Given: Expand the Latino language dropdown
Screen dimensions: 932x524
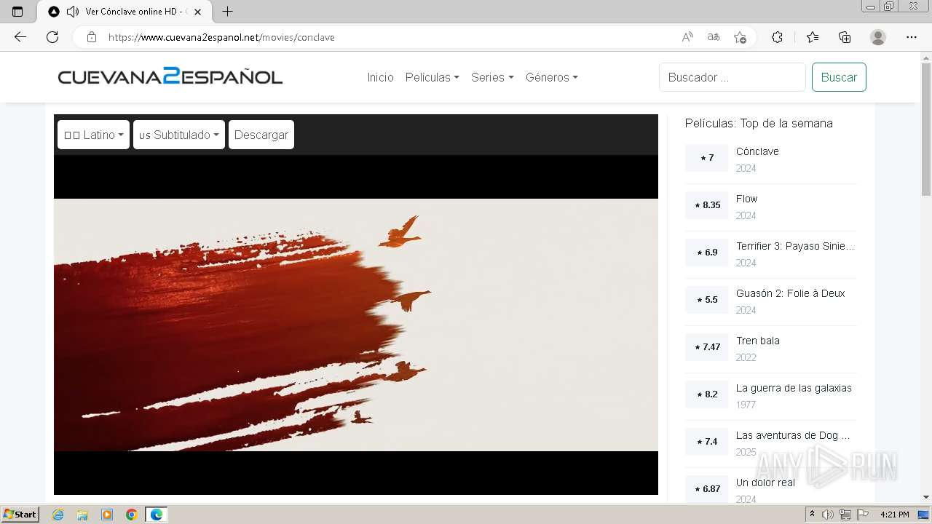Looking at the screenshot, I should coord(93,135).
